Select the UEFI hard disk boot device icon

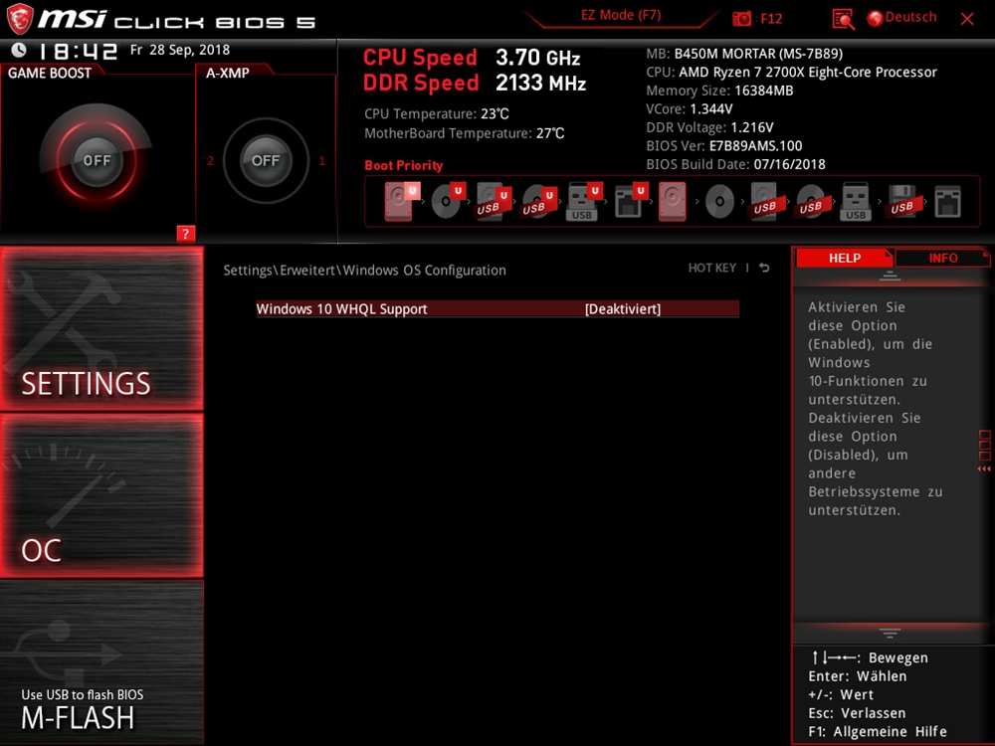click(x=401, y=201)
